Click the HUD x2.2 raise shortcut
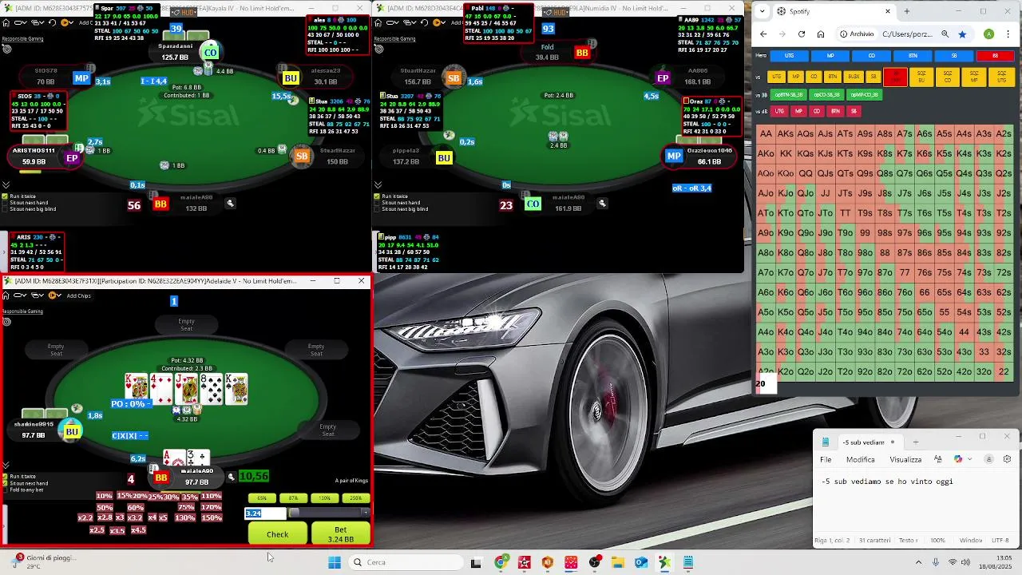 [85, 518]
